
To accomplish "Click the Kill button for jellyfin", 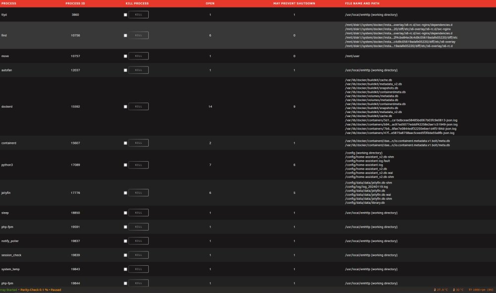I will pyautogui.click(x=138, y=192).
